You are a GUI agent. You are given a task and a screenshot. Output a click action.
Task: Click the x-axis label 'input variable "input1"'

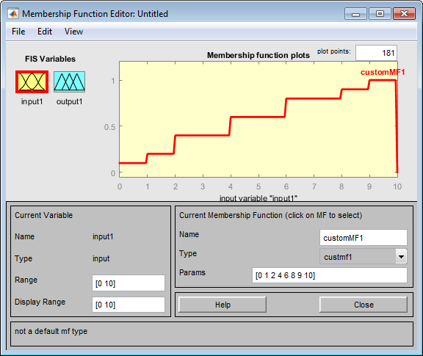click(x=258, y=198)
